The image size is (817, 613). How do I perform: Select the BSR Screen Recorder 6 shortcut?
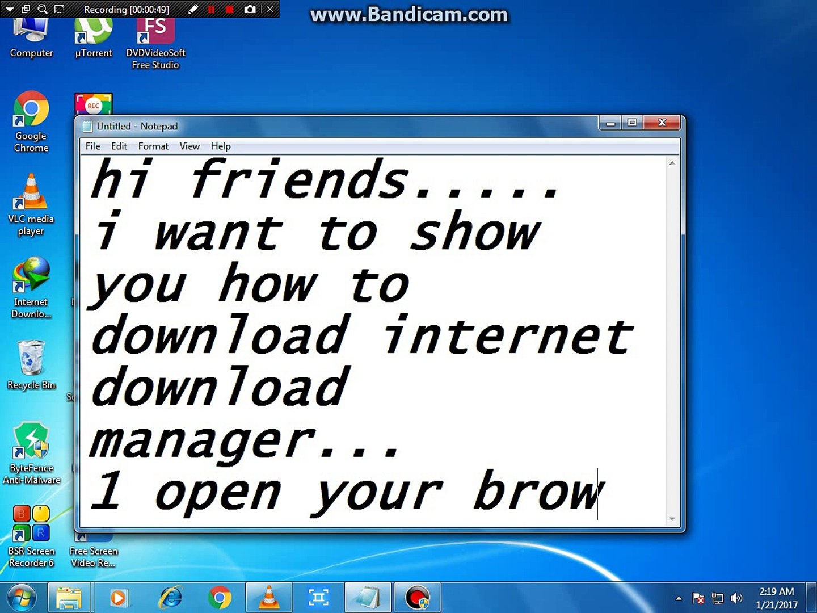(x=31, y=536)
